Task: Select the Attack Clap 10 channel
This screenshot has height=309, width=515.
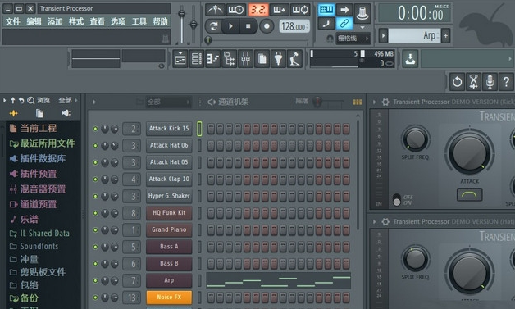Action: tap(169, 179)
